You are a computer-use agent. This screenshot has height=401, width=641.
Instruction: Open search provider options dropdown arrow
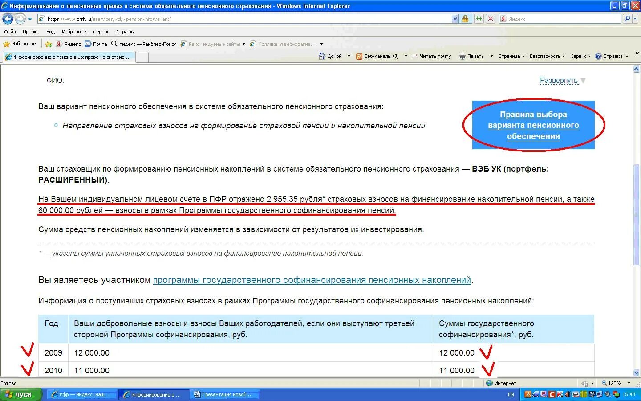tap(635, 19)
